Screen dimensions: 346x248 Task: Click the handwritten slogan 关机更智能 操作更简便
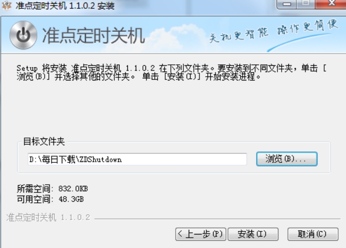[x=274, y=31]
